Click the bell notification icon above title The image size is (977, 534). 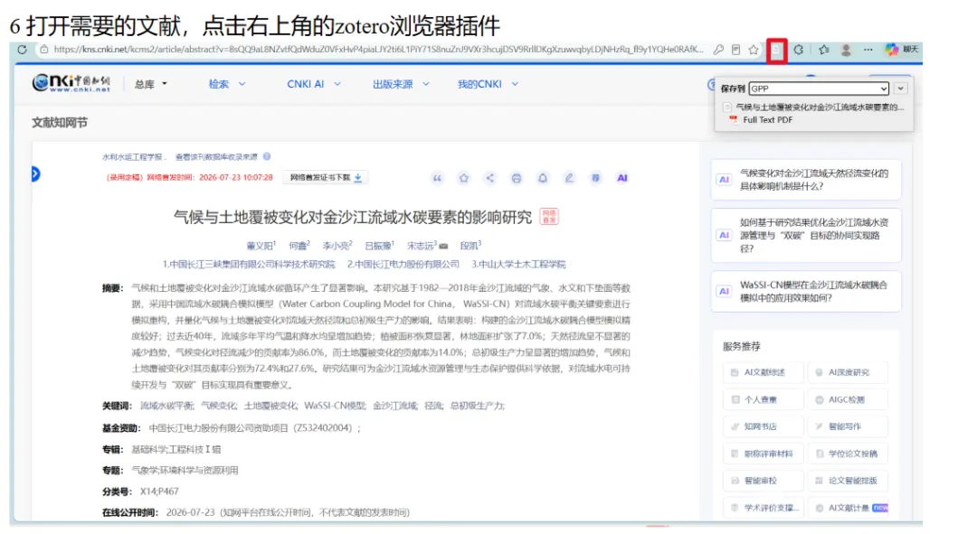543,179
